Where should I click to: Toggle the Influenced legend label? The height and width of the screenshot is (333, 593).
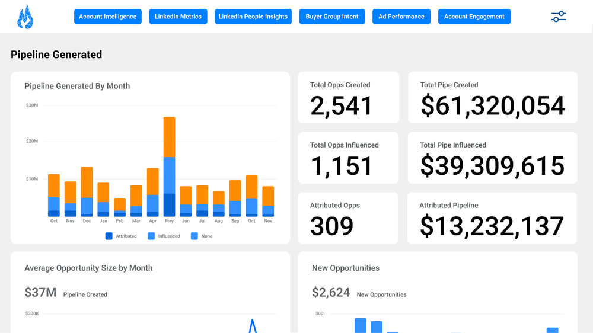[x=169, y=236]
